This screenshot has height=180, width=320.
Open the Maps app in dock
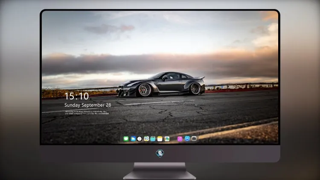146,139
